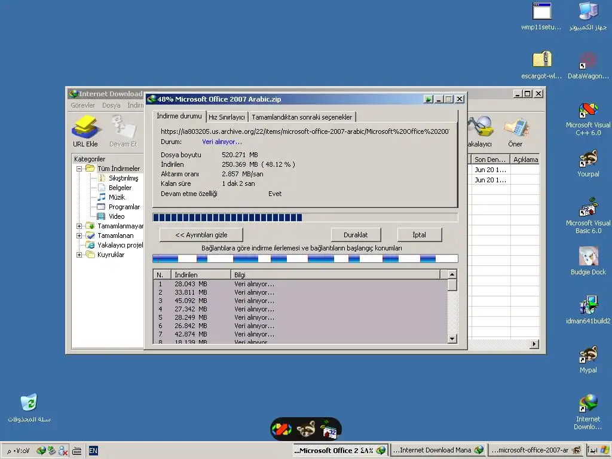612x459 pixels.
Task: Switch to the Hız Sınırlayıcı tab
Action: click(227, 117)
